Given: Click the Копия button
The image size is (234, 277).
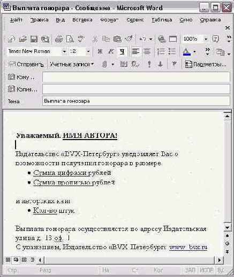Looking at the screenshot, I should pyautogui.click(x=22, y=89).
